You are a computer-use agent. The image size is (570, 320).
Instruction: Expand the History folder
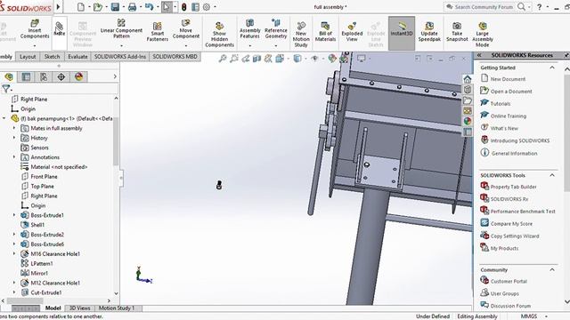click(14, 138)
